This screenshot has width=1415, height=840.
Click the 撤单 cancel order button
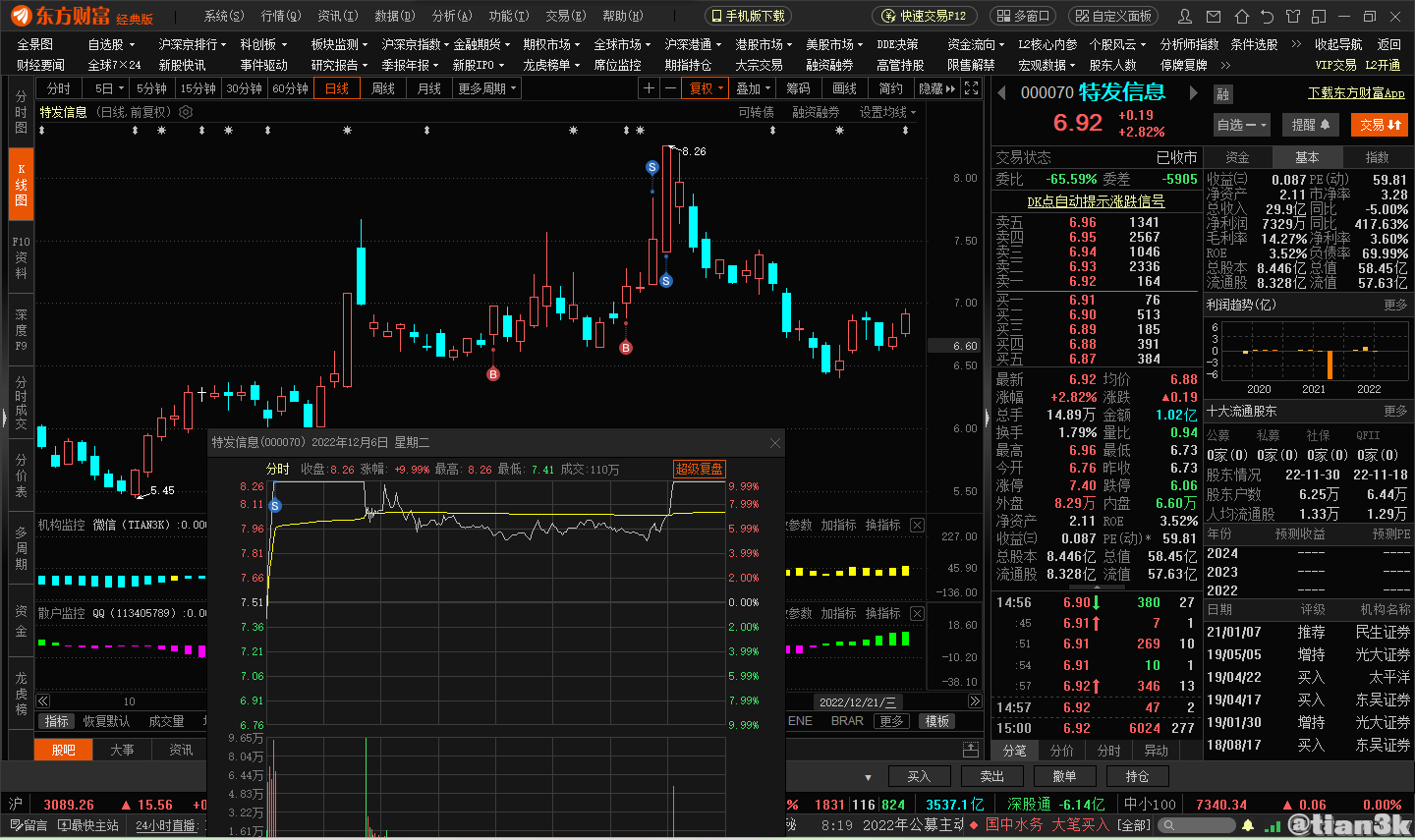click(1065, 777)
